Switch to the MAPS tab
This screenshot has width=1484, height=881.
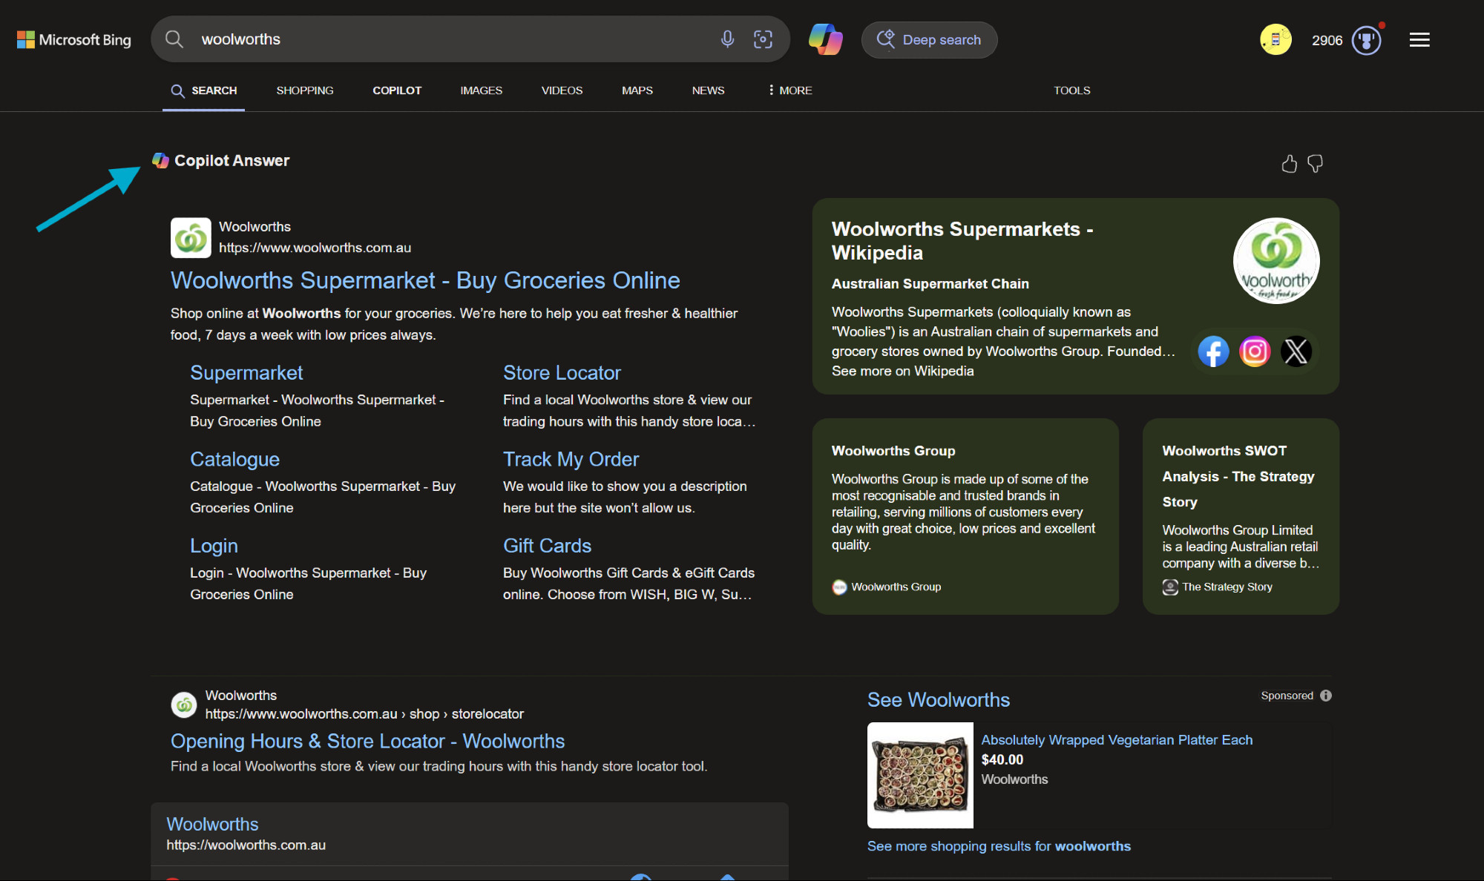pos(637,90)
